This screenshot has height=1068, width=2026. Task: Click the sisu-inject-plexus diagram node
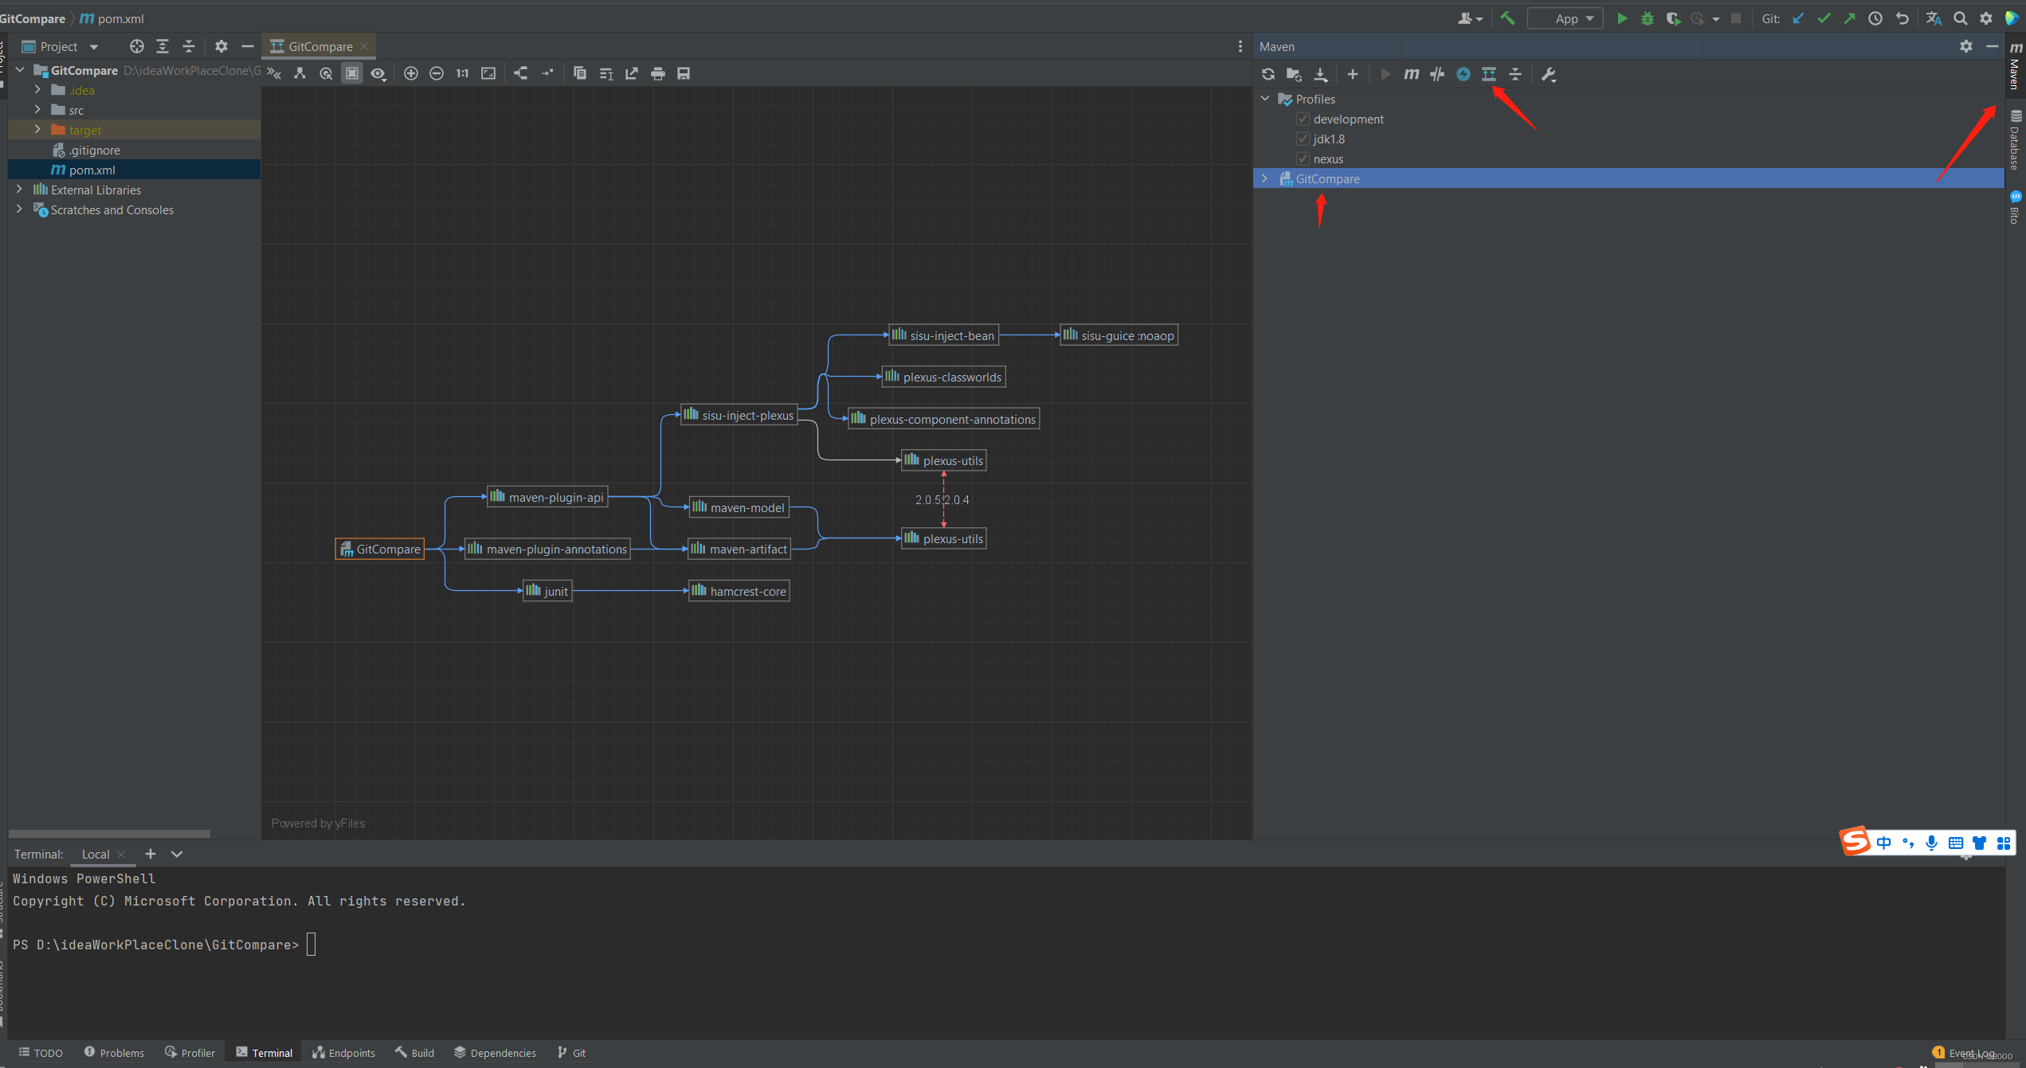pos(739,415)
